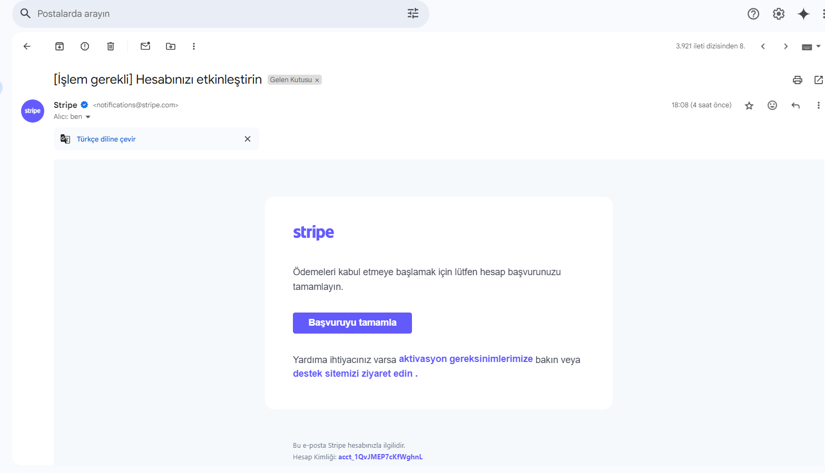
Task: Click the 'Başvuruyu tamamla' button
Action: [x=352, y=323]
